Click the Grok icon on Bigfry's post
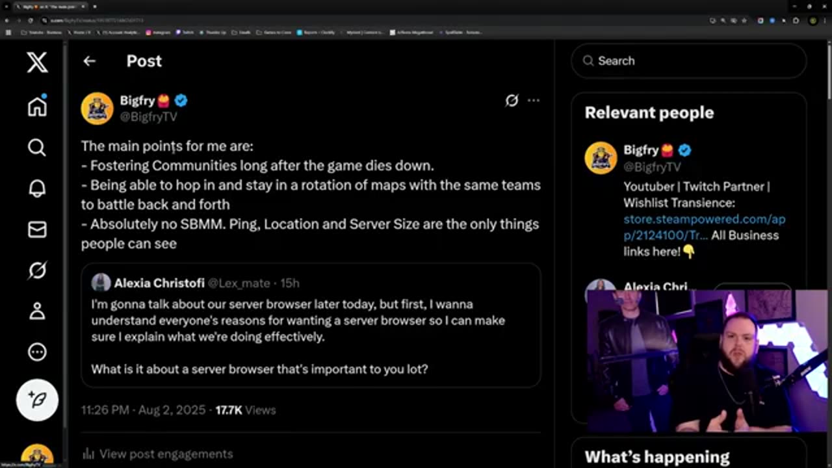Image resolution: width=832 pixels, height=468 pixels. click(x=512, y=100)
